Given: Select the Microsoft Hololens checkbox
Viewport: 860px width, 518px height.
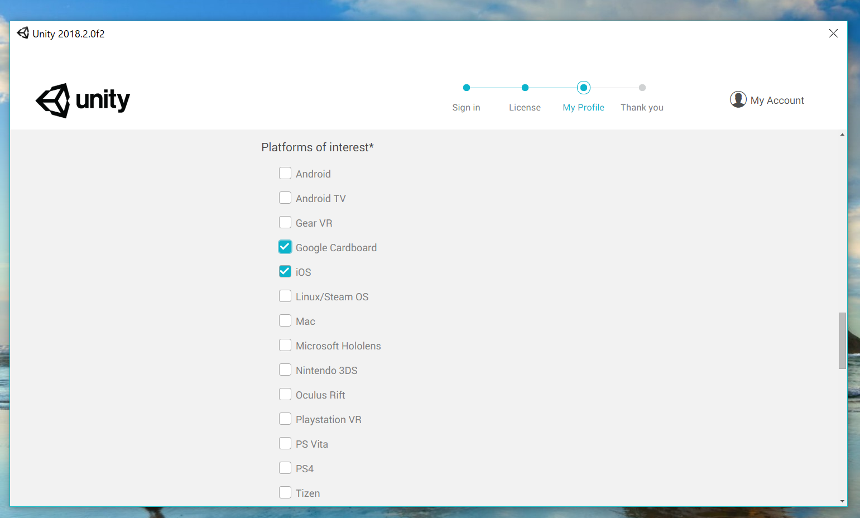Looking at the screenshot, I should click(285, 346).
